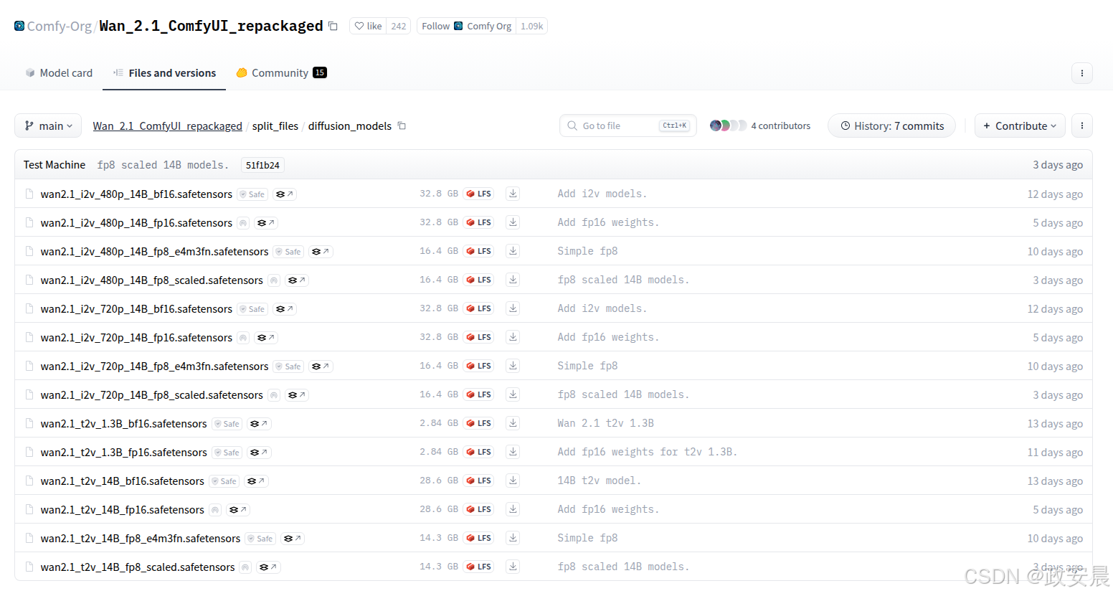This screenshot has height=596, width=1113.
Task: Open wan2.1_t2v_14B_fp8_scaled.safetensors
Action: (x=138, y=567)
